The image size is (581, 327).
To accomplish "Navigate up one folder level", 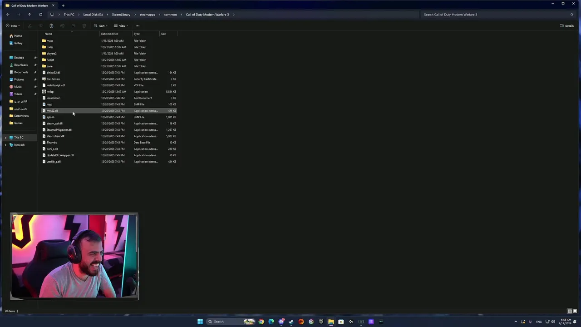I will click(x=30, y=15).
